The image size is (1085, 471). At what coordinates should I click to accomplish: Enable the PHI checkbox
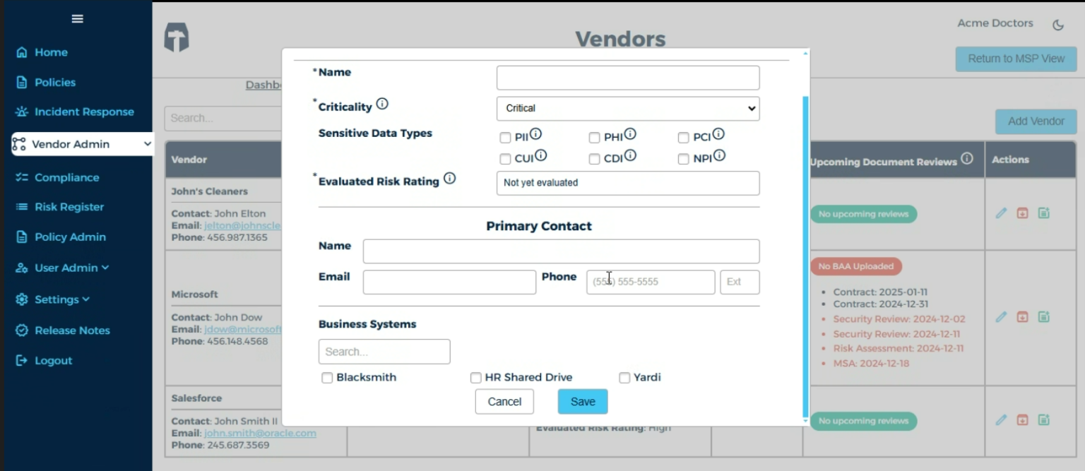click(x=594, y=137)
